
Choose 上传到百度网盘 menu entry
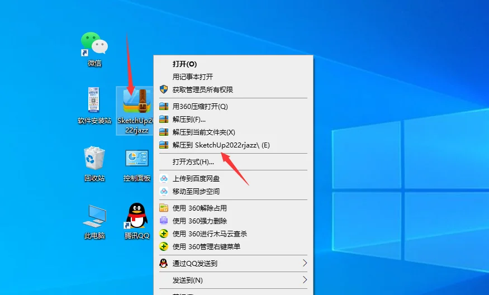pyautogui.click(x=233, y=178)
